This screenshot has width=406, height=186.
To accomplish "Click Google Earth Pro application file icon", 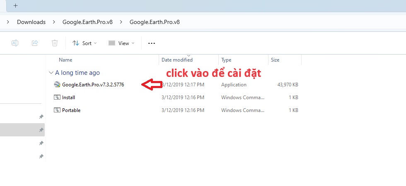I will 57,85.
